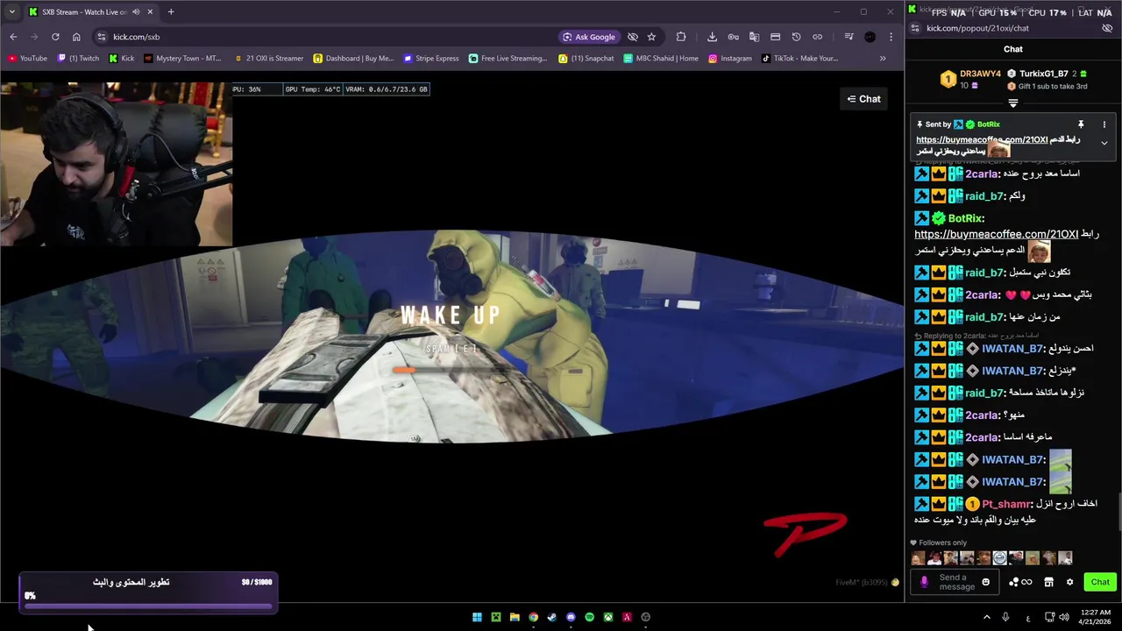Open the channel points icon
Viewport: 1122px width, 631px height.
pyautogui.click(x=1020, y=582)
